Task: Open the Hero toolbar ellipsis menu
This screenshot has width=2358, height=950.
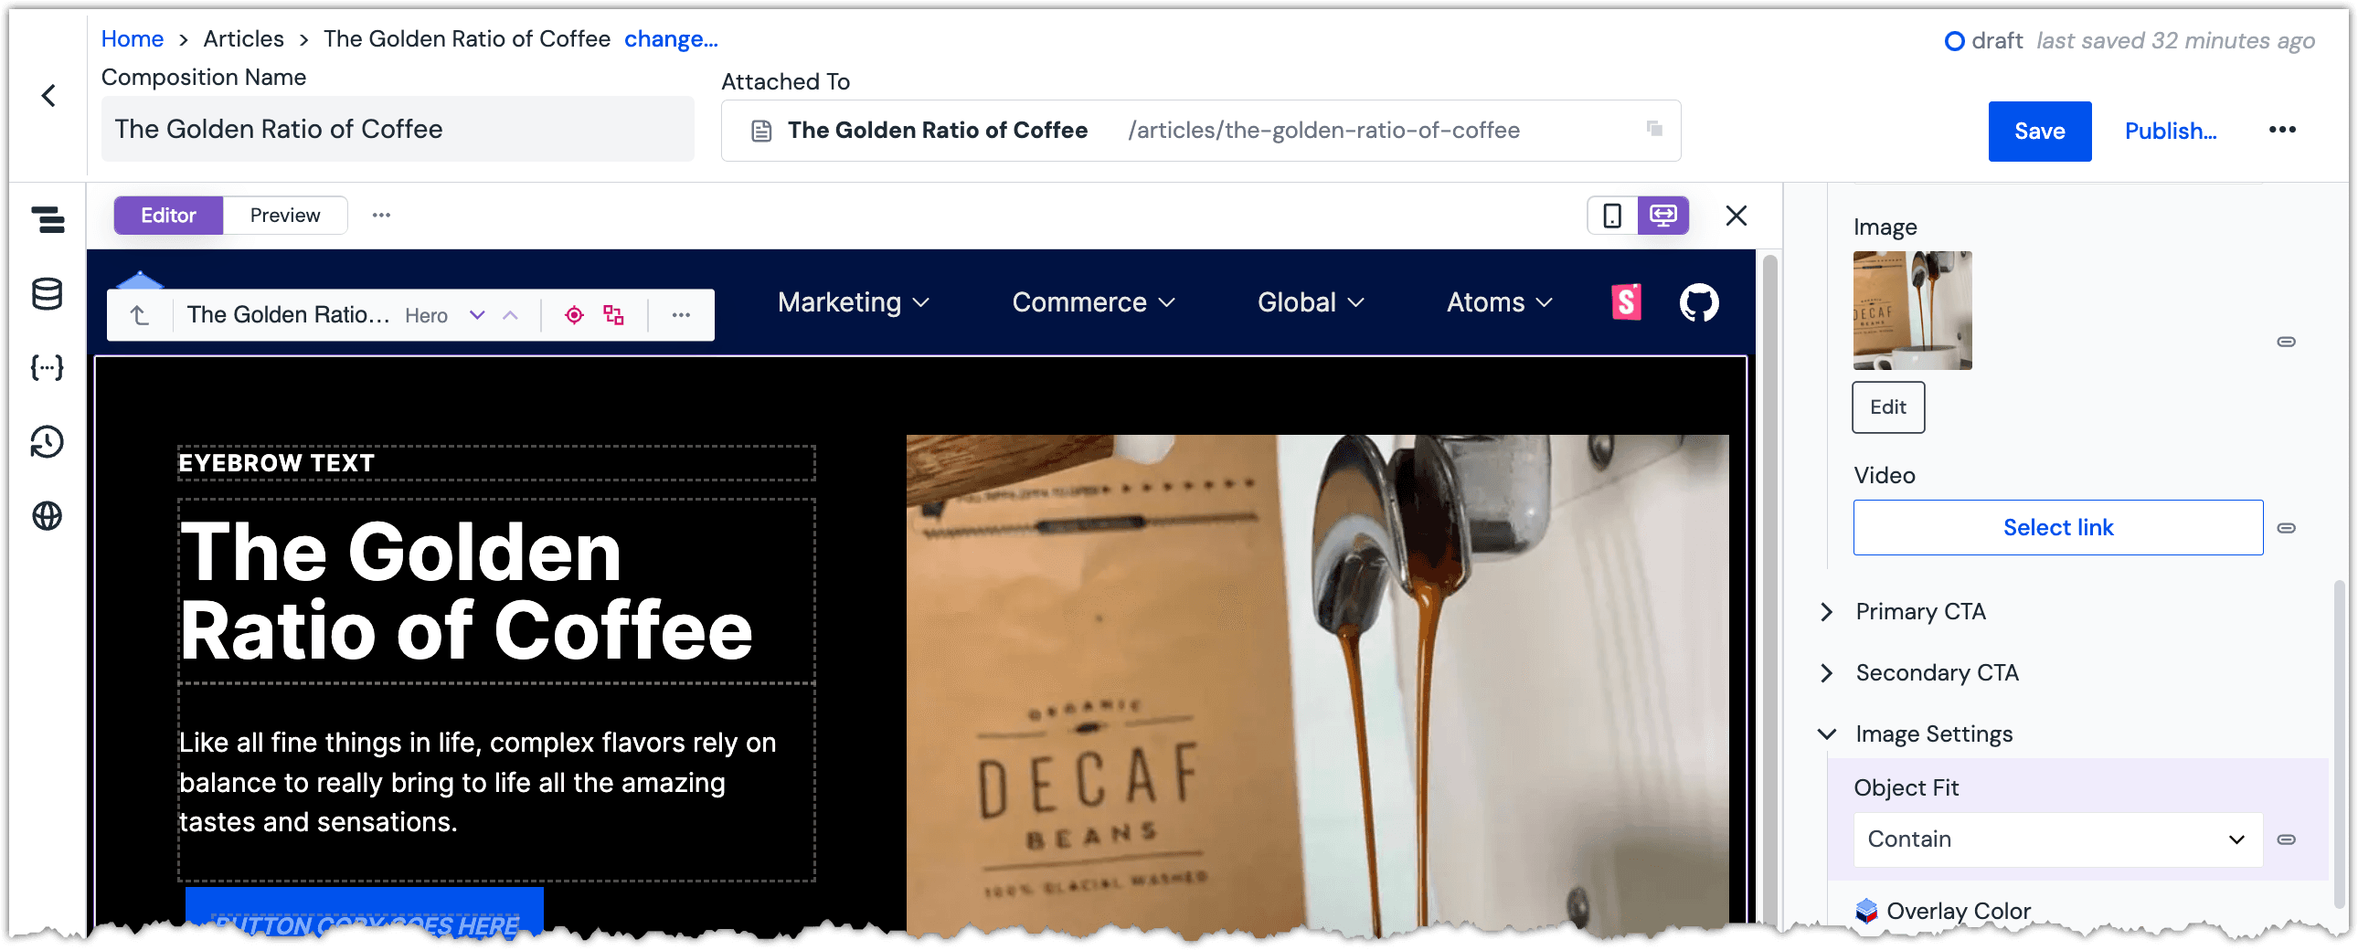Action: (x=681, y=315)
